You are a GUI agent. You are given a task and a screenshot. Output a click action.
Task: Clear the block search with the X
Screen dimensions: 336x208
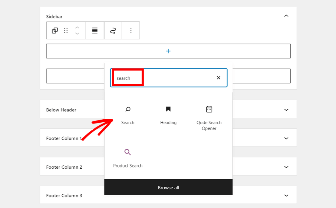point(218,78)
